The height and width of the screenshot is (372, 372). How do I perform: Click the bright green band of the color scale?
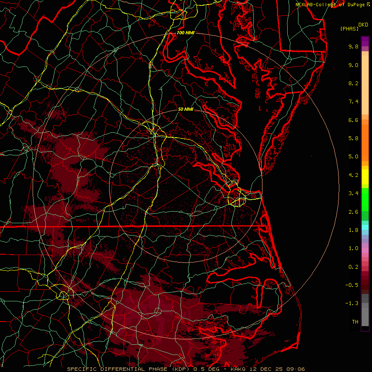point(365,199)
